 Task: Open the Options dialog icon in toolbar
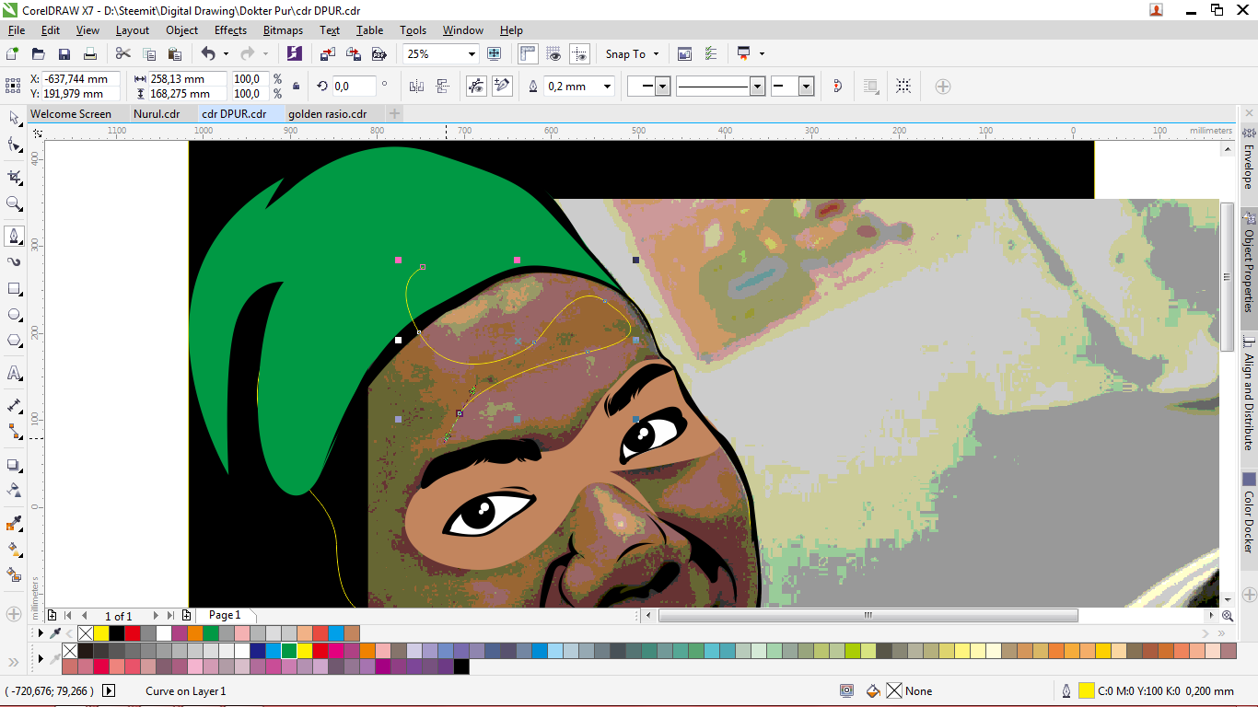click(x=711, y=54)
